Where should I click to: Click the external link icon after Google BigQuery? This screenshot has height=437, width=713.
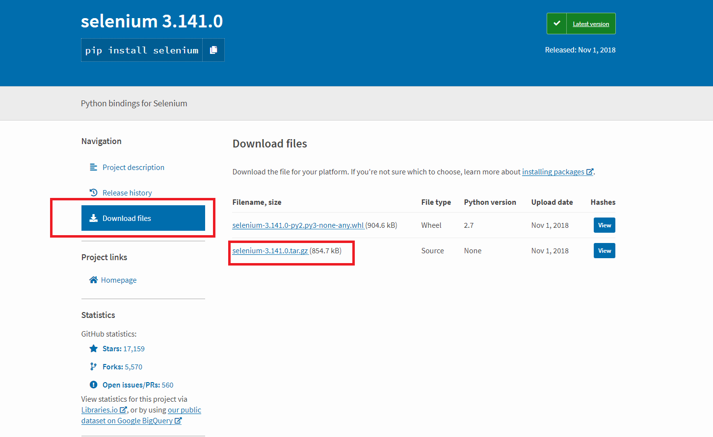pyautogui.click(x=178, y=420)
